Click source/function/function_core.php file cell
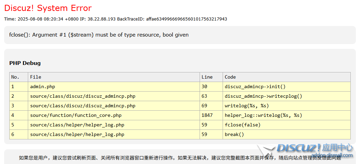 114,115
